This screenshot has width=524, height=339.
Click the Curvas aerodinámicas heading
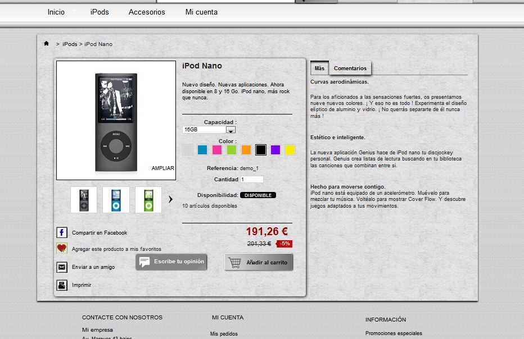pos(340,82)
